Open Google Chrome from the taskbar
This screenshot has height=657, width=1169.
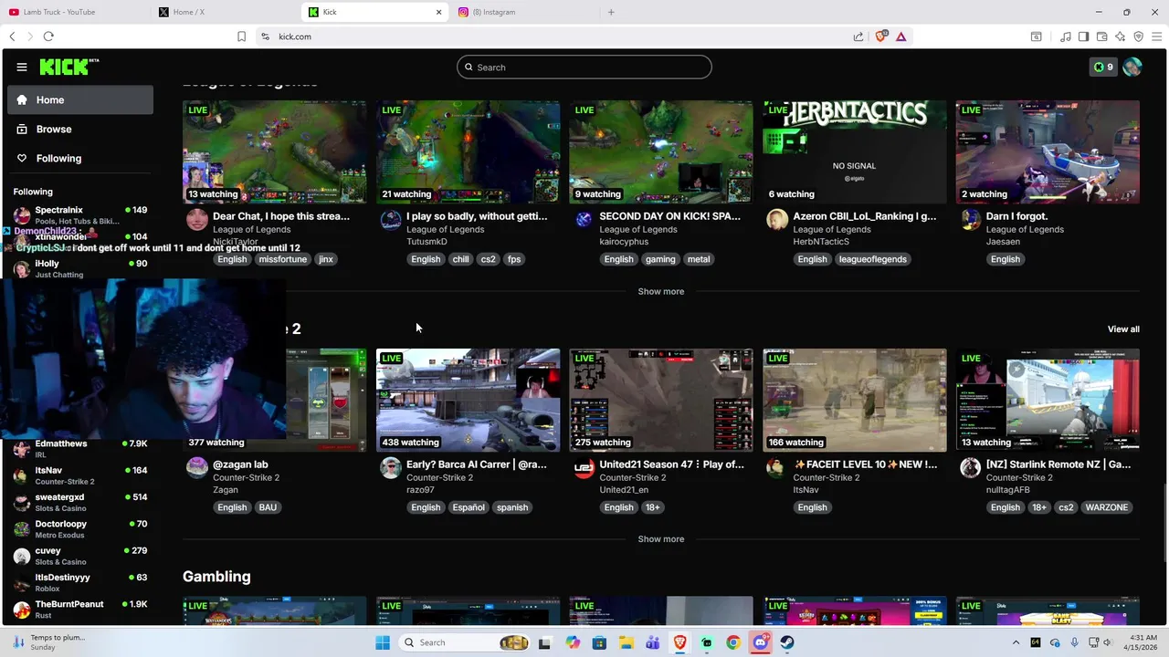(733, 642)
